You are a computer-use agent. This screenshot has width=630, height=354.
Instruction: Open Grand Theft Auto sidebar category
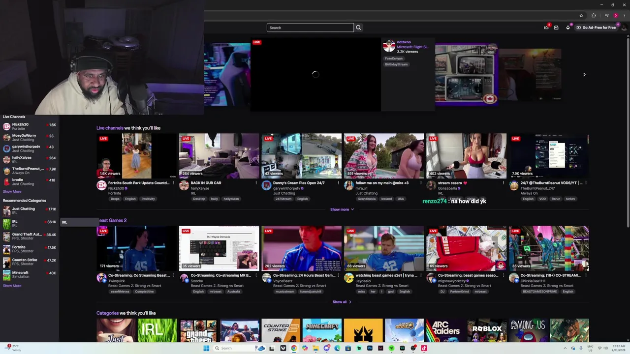click(x=29, y=236)
